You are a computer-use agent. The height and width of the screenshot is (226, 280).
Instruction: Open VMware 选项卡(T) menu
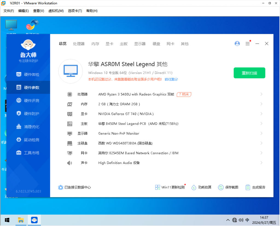click(x=75, y=11)
